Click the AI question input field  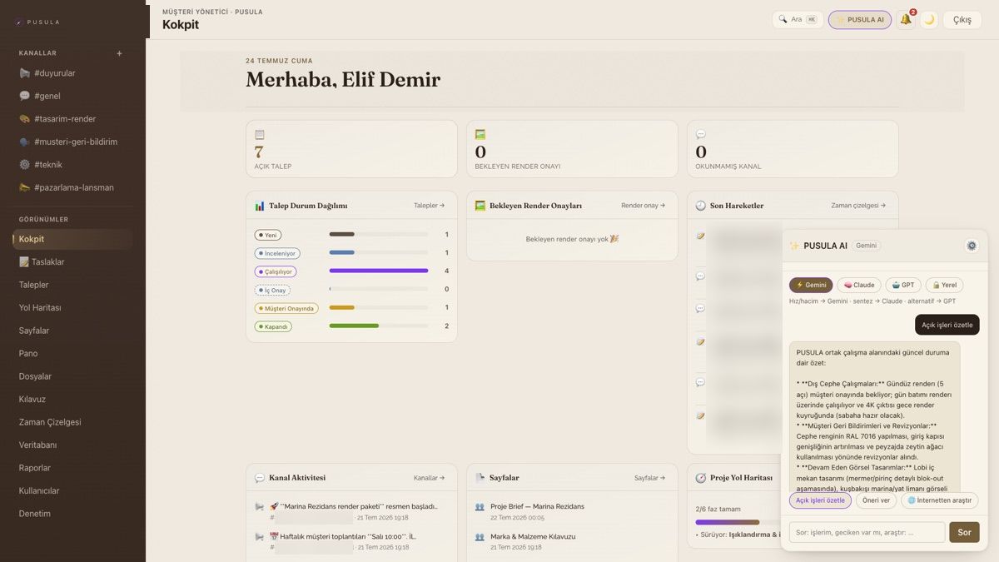[867, 532]
